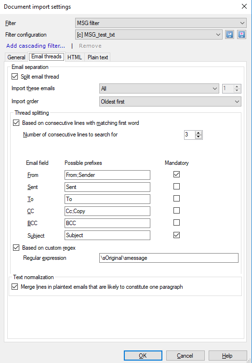Switch to the HTML tab
Screen dimensions: 252x363
pos(75,57)
